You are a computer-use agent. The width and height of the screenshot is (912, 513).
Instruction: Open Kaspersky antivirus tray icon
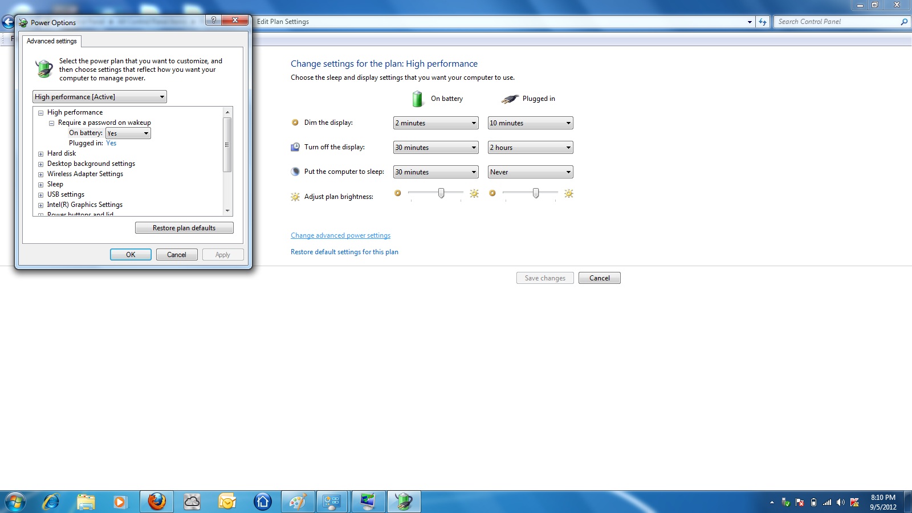[x=854, y=502]
